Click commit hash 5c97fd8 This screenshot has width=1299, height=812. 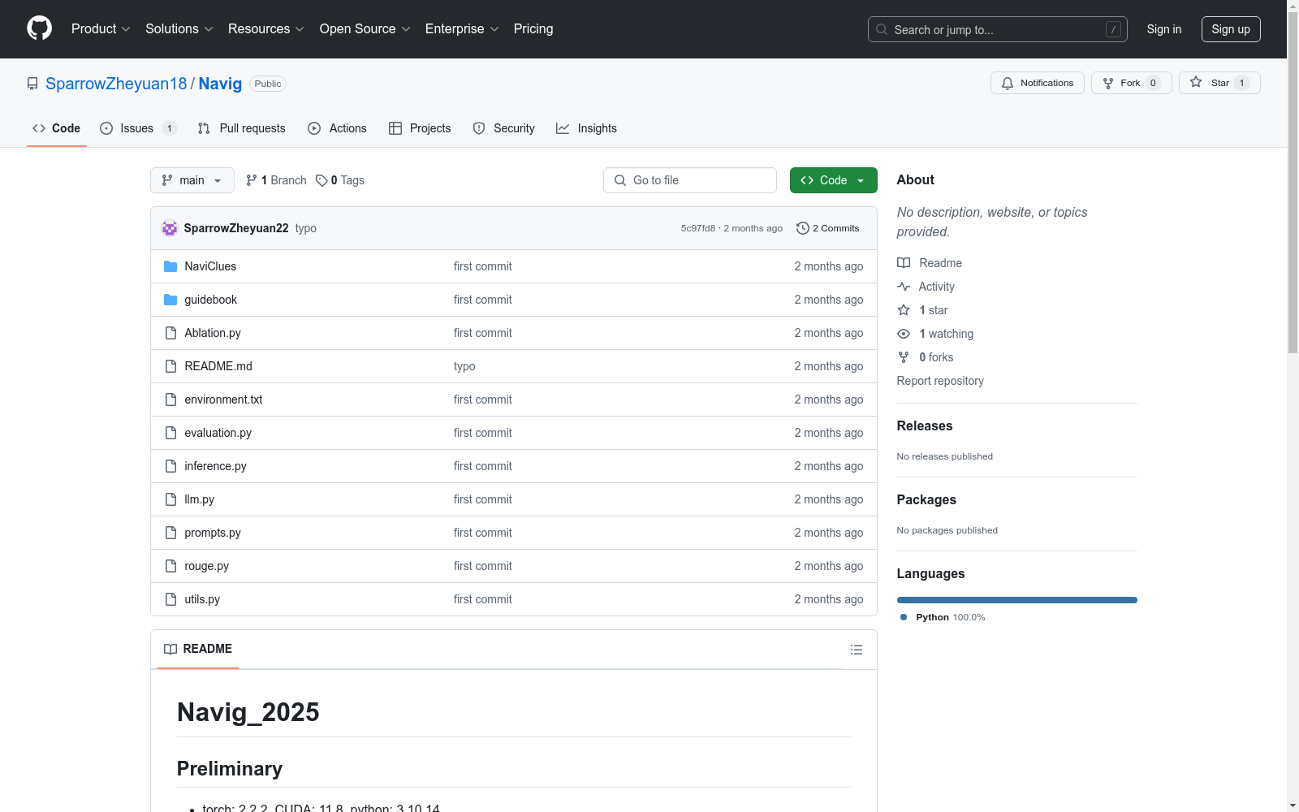tap(698, 228)
